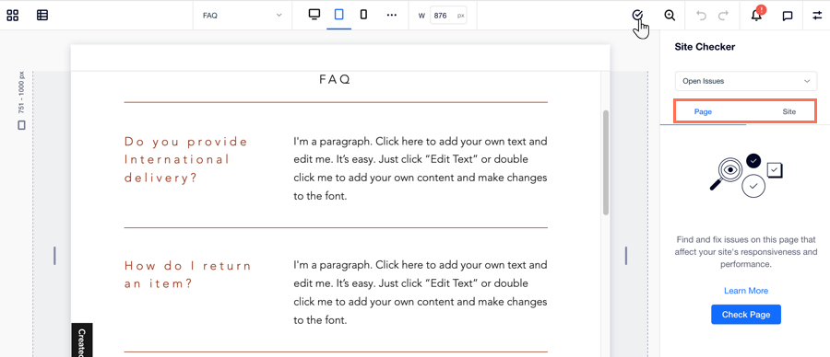Open the Add Elements grid icon
Viewport: 830px width, 357px height.
click(13, 16)
